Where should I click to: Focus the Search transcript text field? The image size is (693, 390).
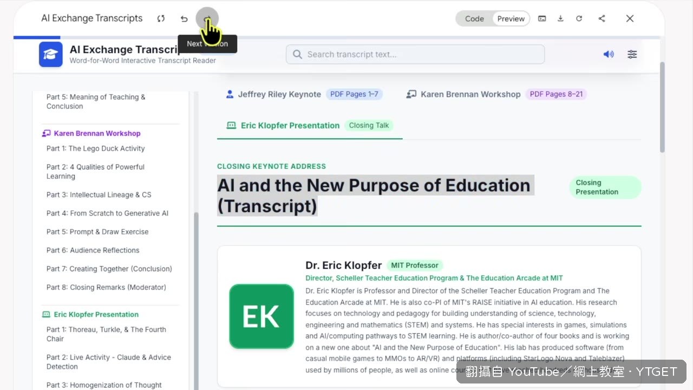click(x=415, y=54)
